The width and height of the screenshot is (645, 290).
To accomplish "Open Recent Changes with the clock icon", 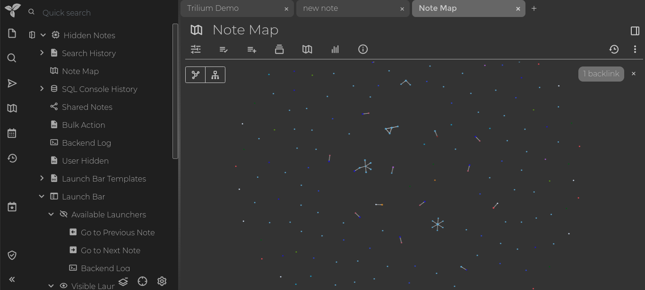I will click(12, 158).
